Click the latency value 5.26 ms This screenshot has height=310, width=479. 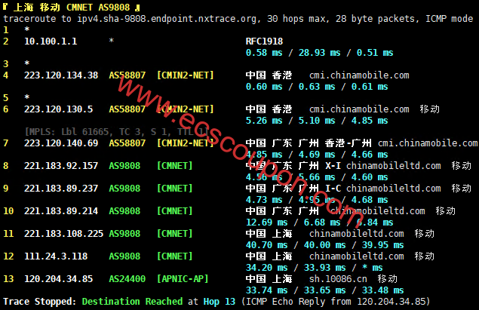(x=264, y=121)
